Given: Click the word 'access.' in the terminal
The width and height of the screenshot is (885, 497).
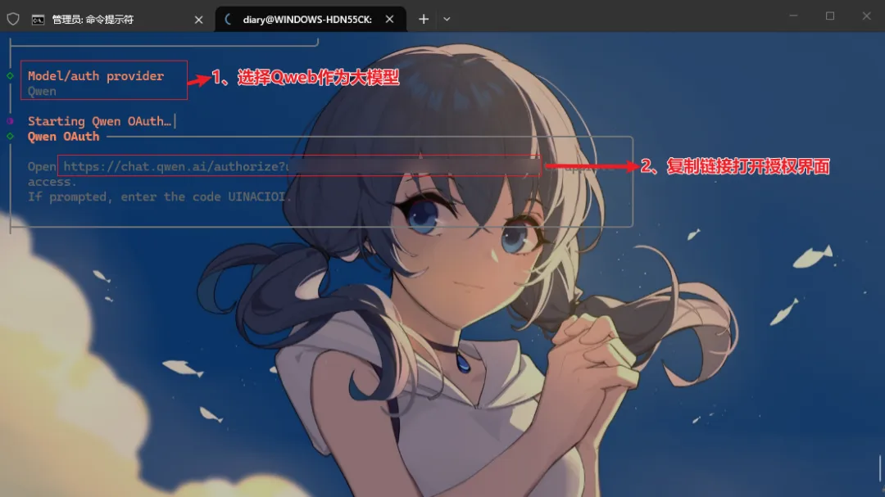Looking at the screenshot, I should [52, 183].
